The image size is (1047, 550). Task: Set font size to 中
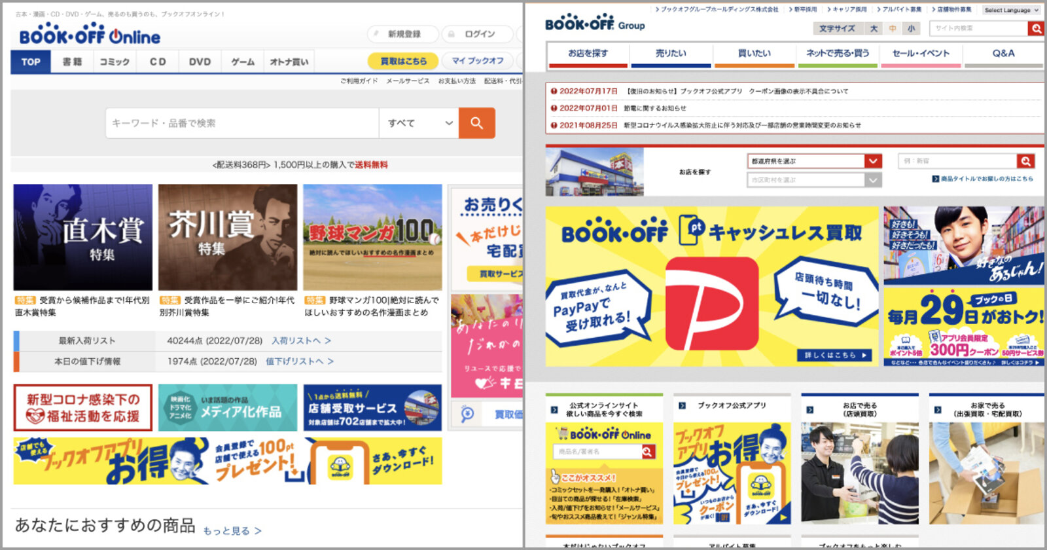click(893, 28)
